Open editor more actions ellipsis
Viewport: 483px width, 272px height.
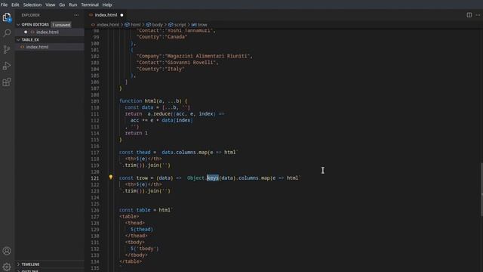pyautogui.click(x=478, y=15)
